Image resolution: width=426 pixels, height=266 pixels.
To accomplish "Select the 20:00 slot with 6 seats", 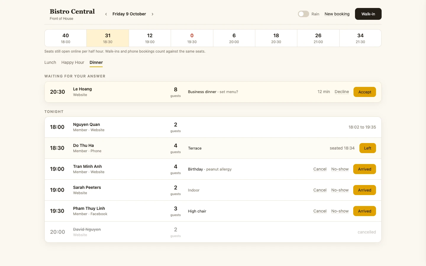I will [x=234, y=38].
